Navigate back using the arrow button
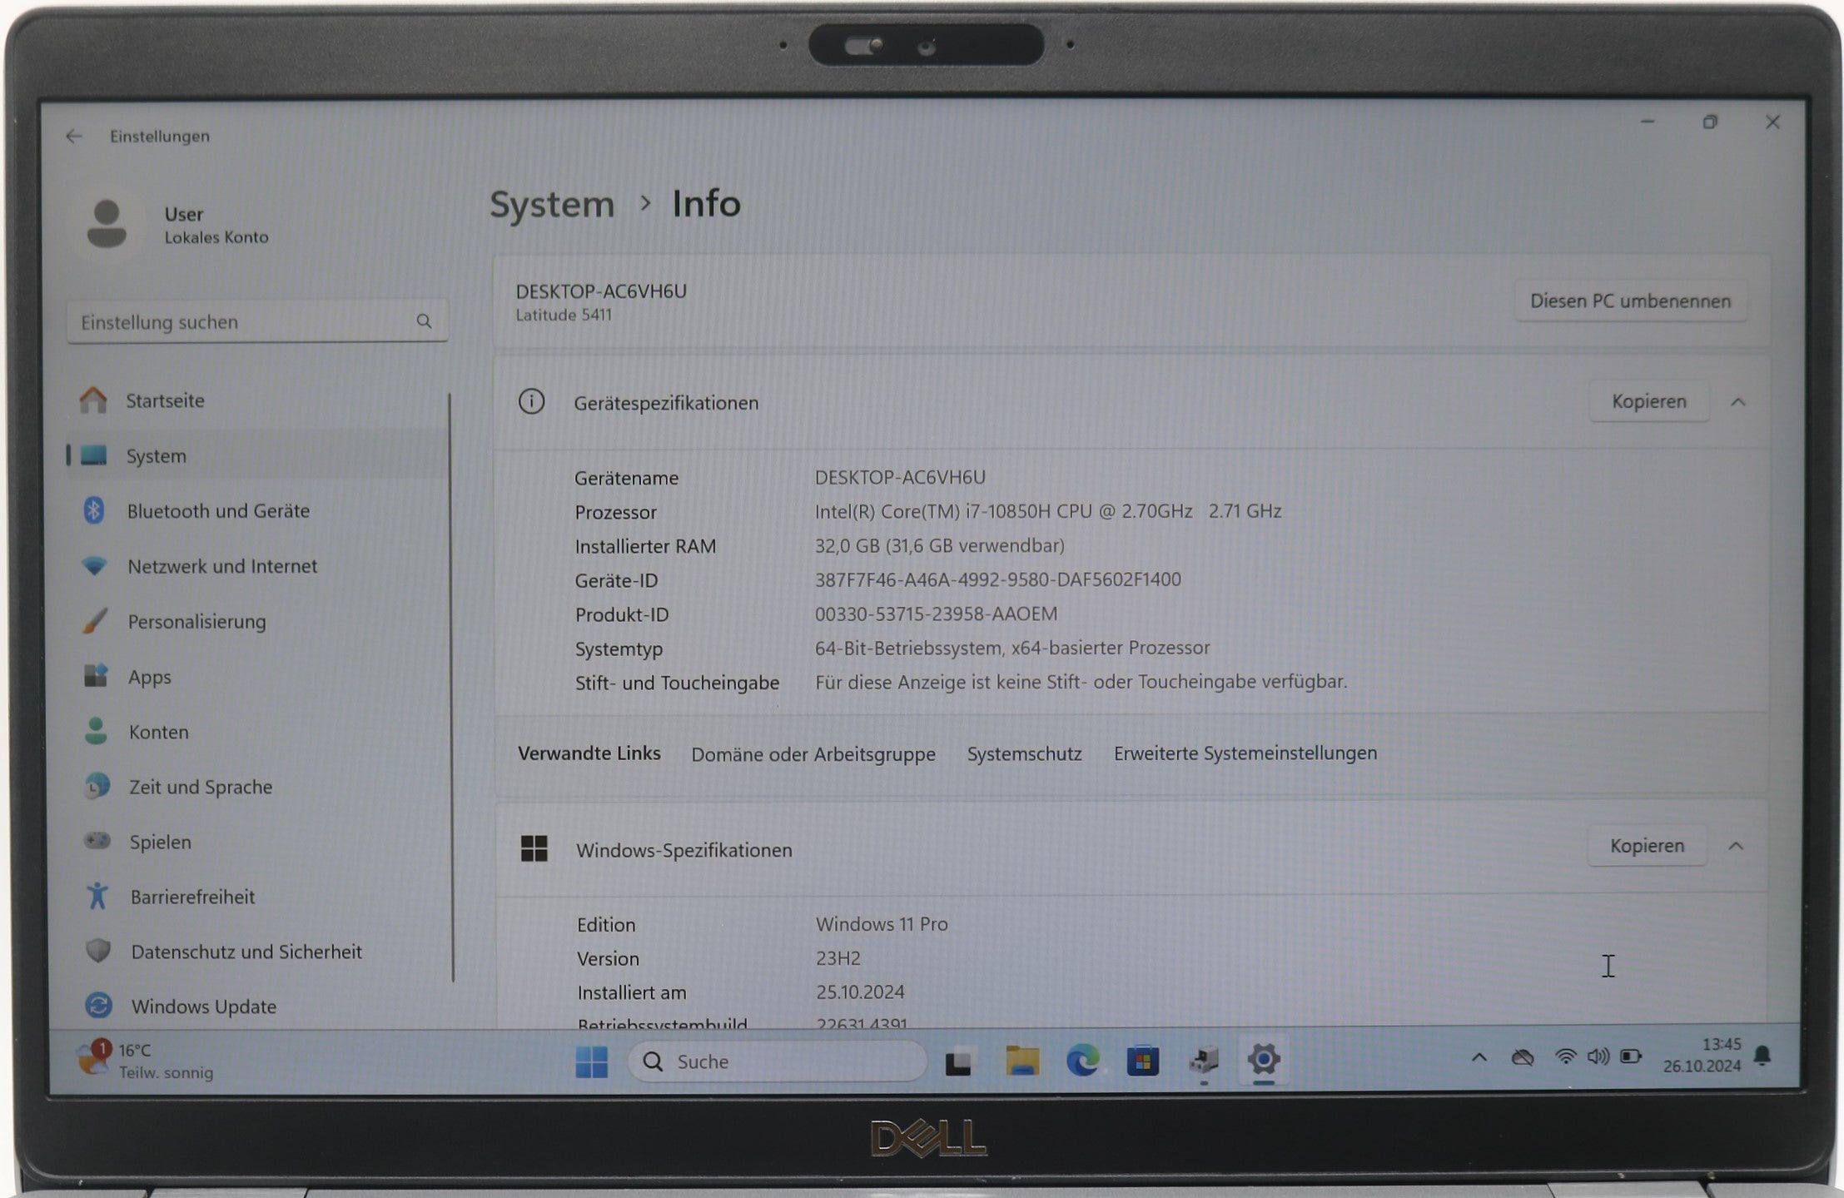 tap(73, 136)
